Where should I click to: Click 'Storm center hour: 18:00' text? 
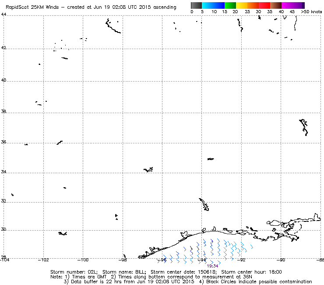coord(251,272)
